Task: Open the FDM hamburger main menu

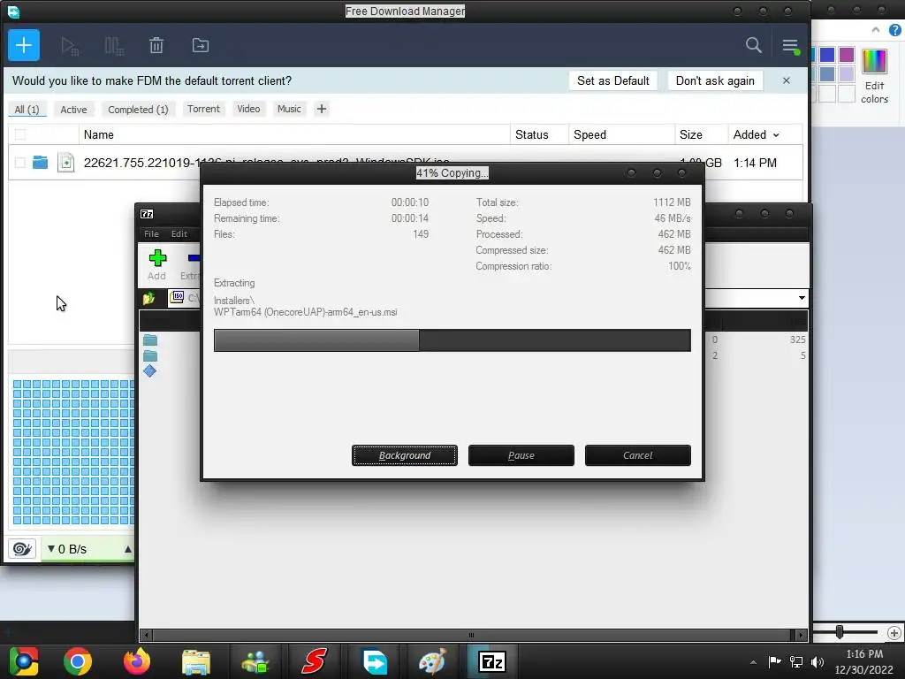Action: (x=790, y=46)
